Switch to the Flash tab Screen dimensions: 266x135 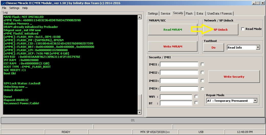tap(189, 14)
